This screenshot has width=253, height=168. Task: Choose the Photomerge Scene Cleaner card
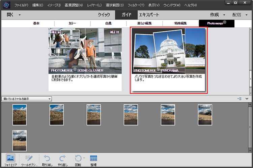point(85,60)
